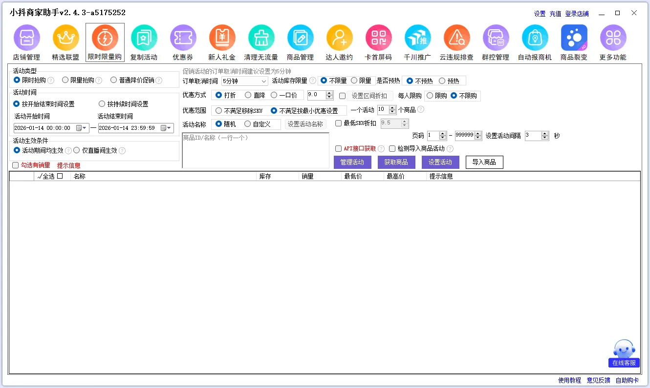Launch the 云违规排查 warning icon
Viewport: 650px width, 388px height.
(x=456, y=38)
